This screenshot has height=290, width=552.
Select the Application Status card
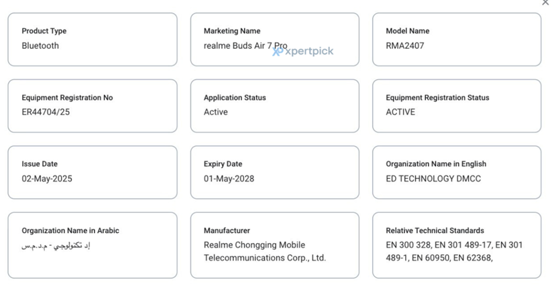(274, 106)
